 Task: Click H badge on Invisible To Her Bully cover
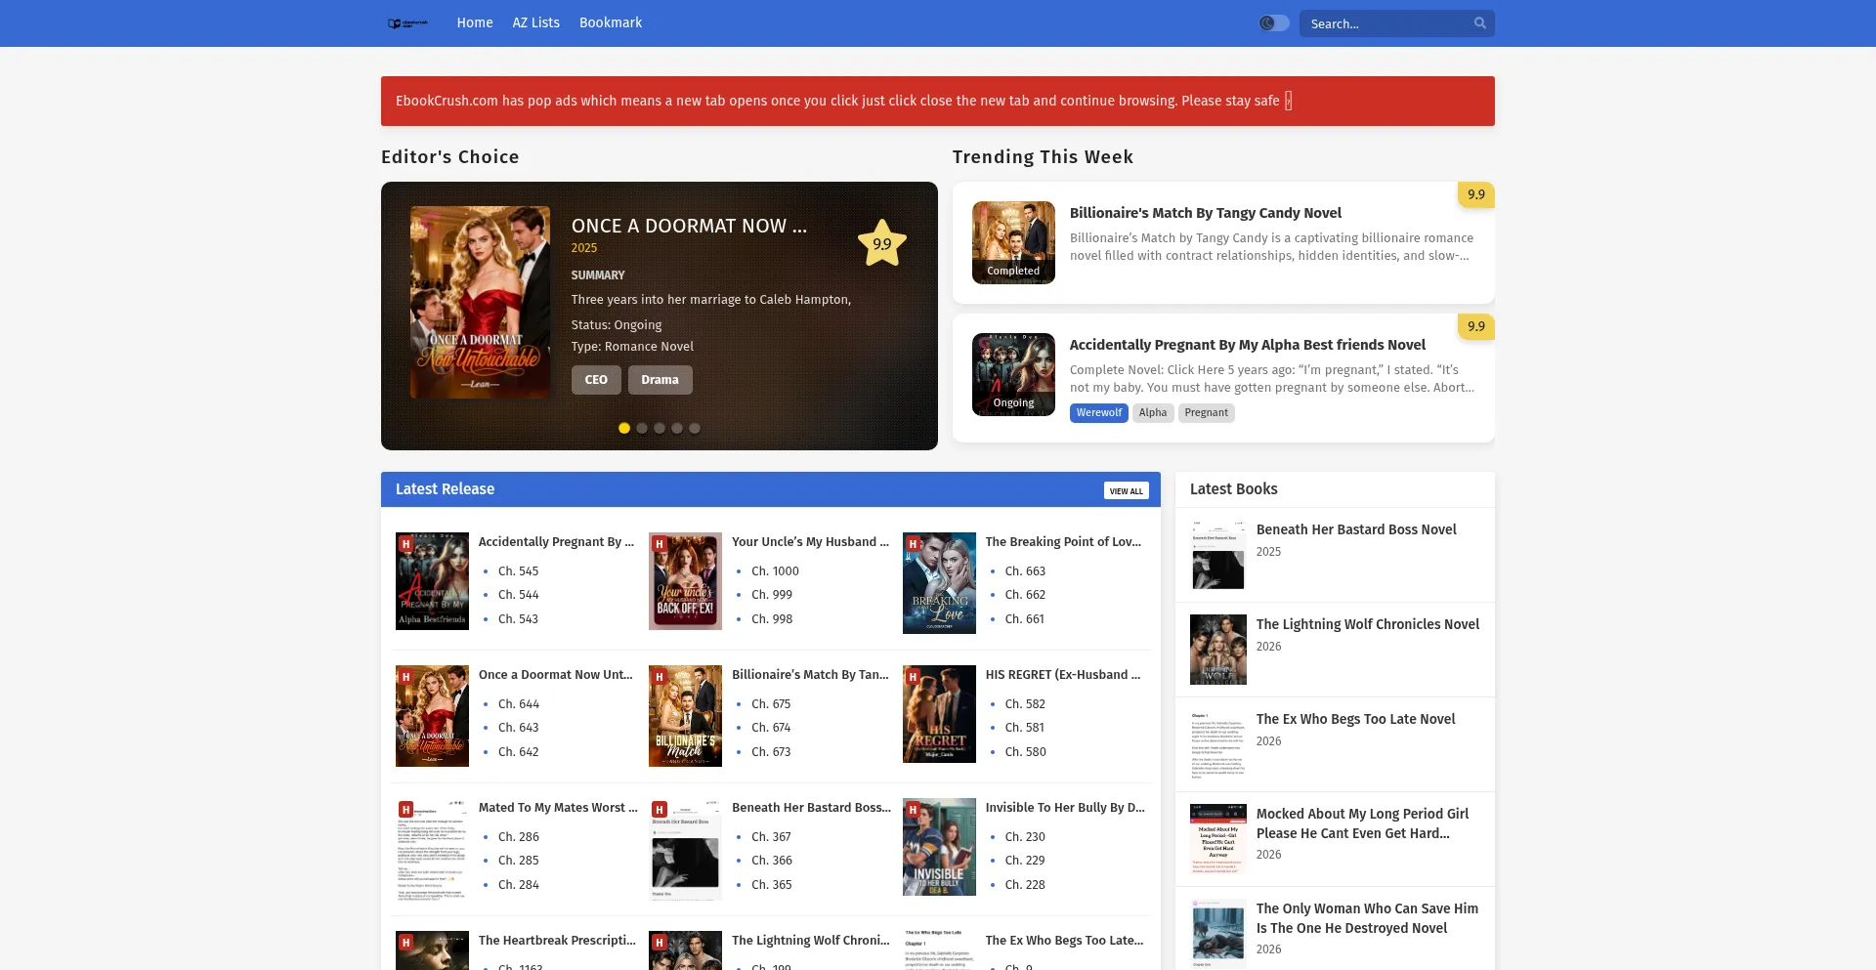pyautogui.click(x=914, y=810)
